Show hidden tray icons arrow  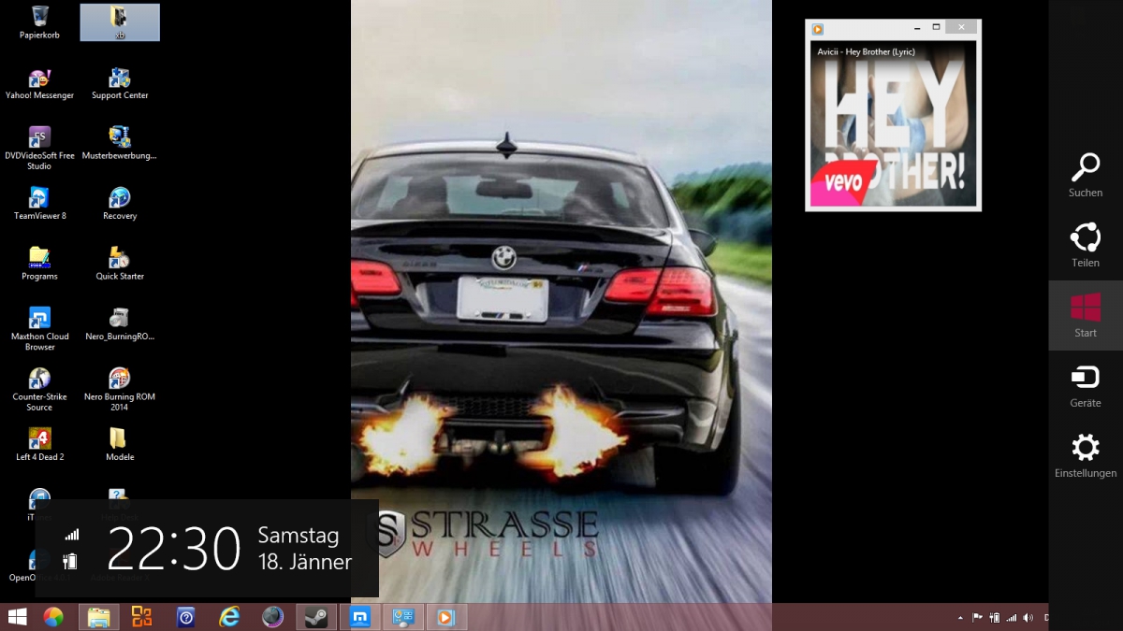coord(960,618)
